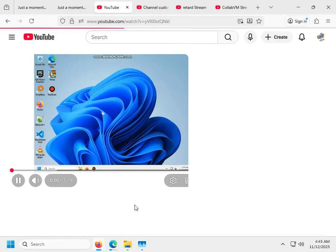Image resolution: width=336 pixels, height=252 pixels.
Task: Open the account avatar menu
Action: coord(321,37)
